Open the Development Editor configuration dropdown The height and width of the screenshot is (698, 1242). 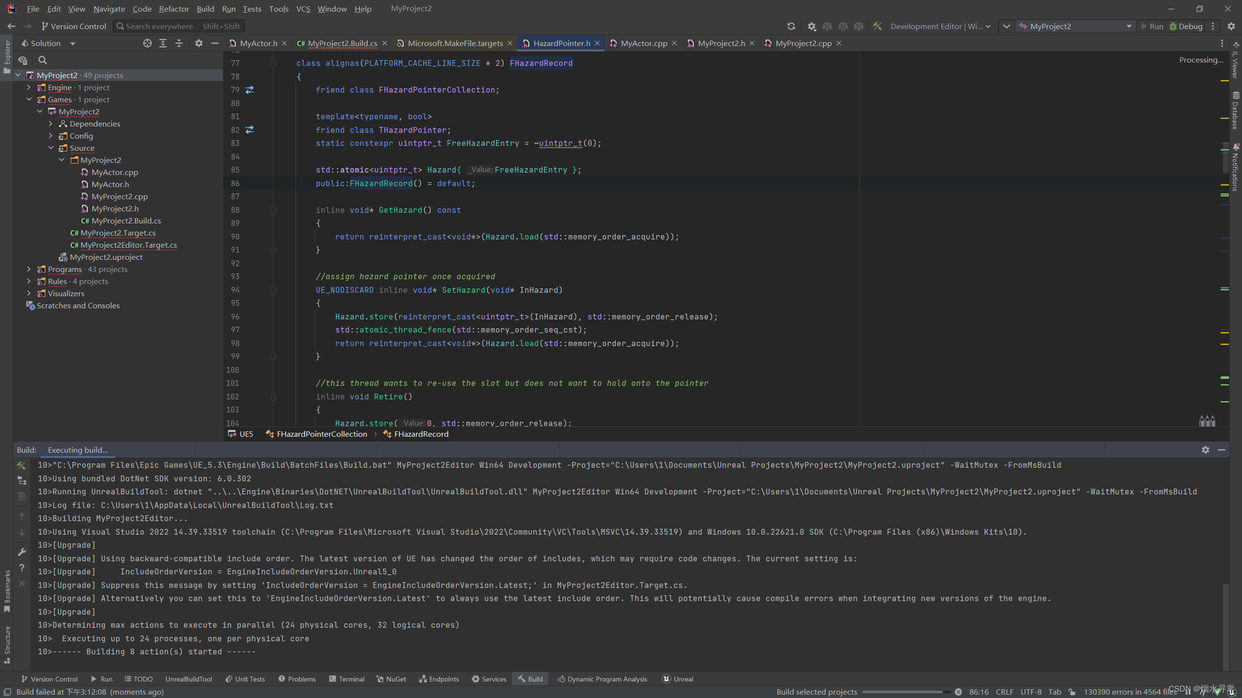(x=940, y=26)
